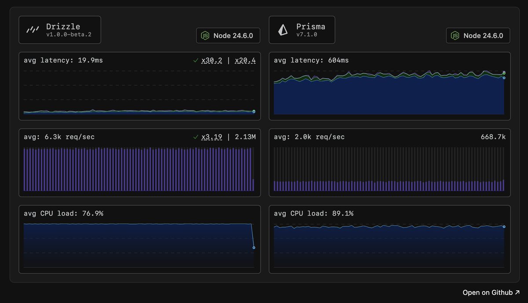Click Node.js icon in Drizzle's Node badge
This screenshot has width=528, height=303.
point(205,36)
